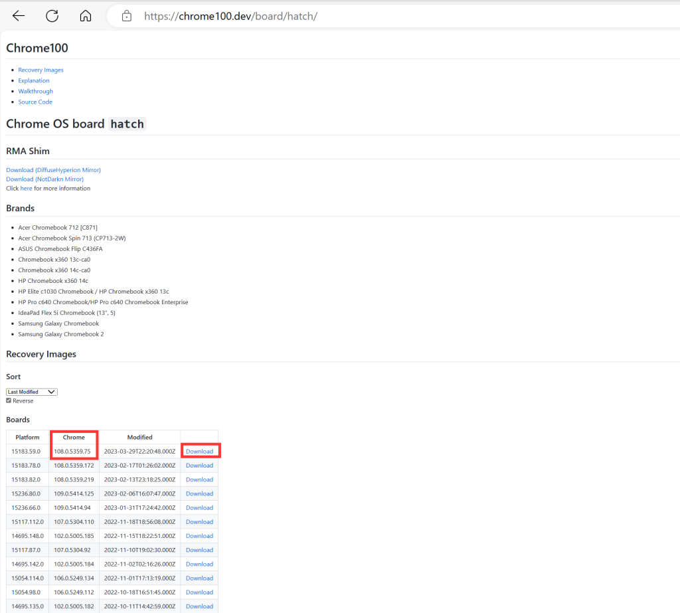
Task: Click the Modified column header
Action: (139, 437)
